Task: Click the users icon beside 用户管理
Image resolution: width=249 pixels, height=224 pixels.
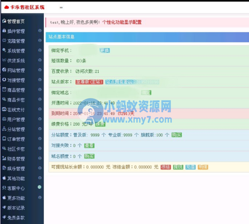Action: pos(4,119)
